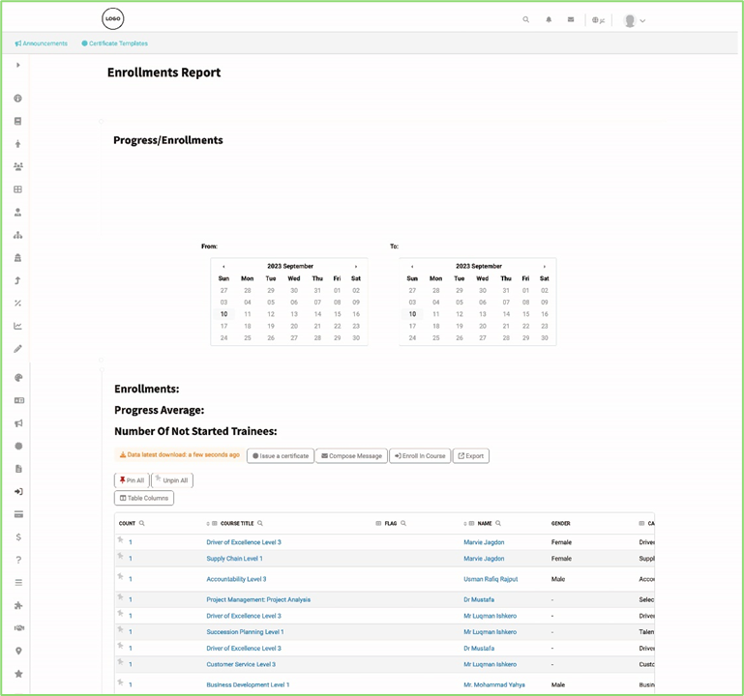
Task: Select the line chart icon in sidebar
Action: click(18, 326)
